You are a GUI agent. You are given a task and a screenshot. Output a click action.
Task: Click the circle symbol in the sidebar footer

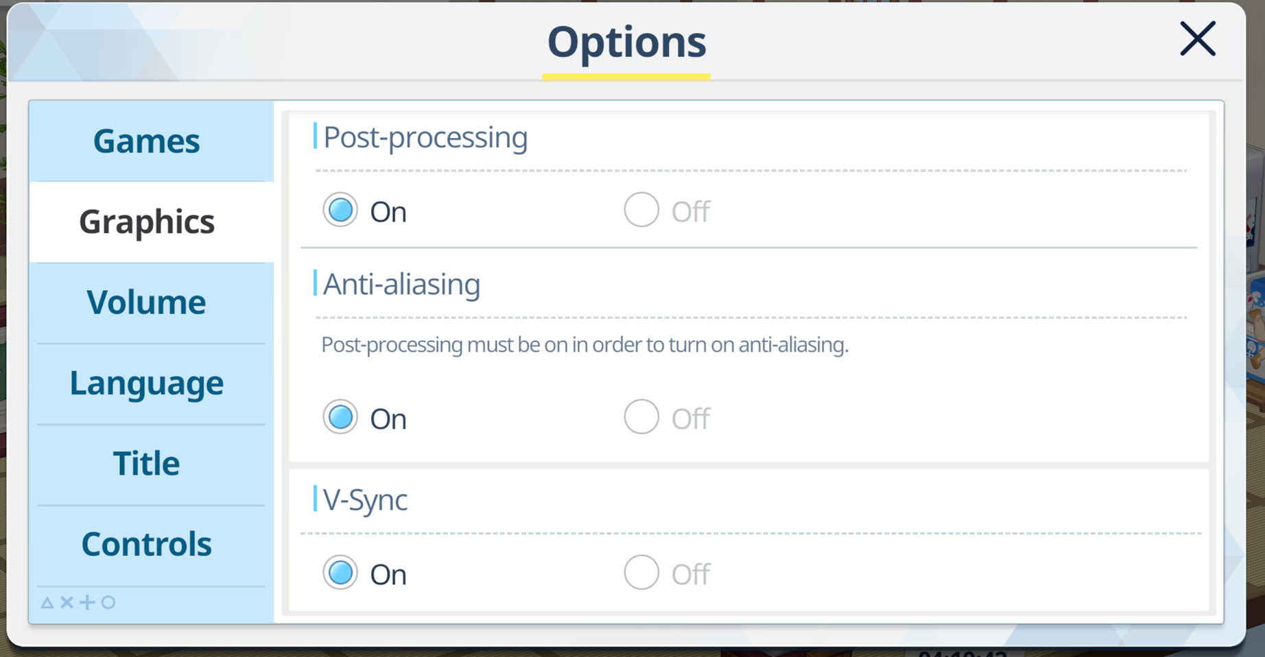[108, 602]
